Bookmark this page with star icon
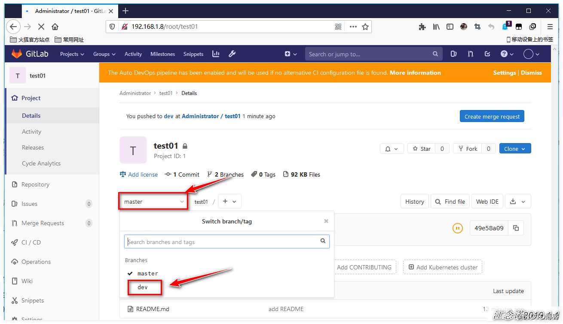 [365, 27]
